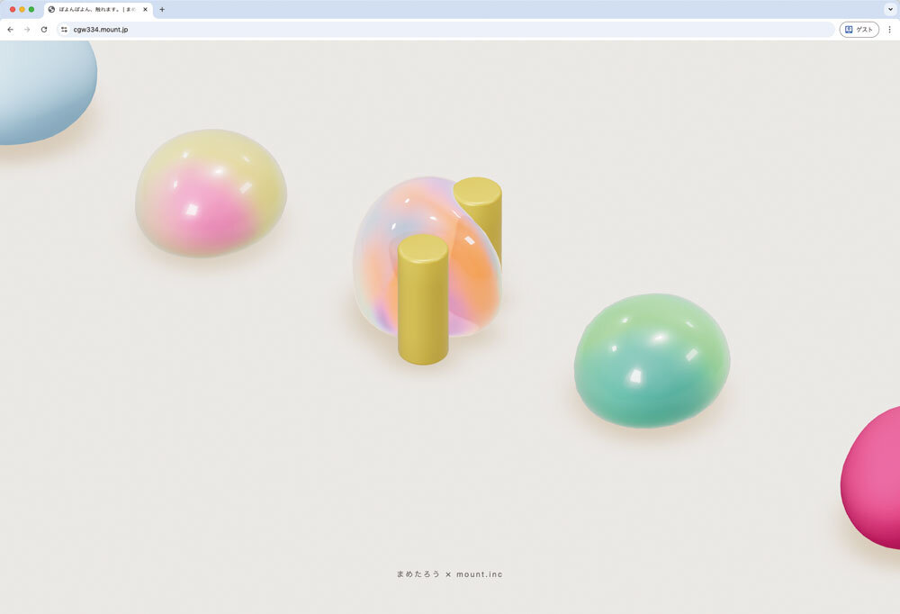Expand the tab search dropdown arrow
This screenshot has height=614, width=900.
pyautogui.click(x=890, y=9)
